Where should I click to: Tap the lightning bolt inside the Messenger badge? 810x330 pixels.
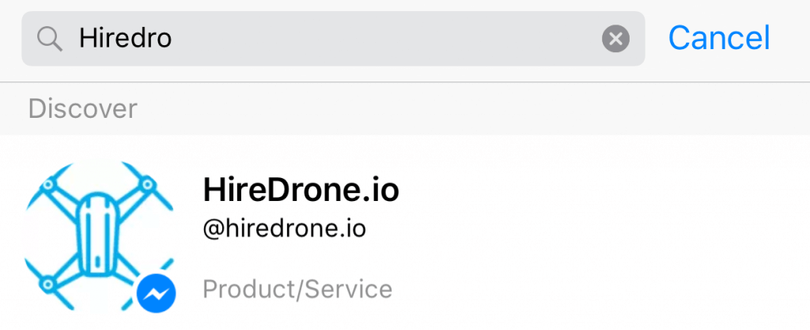pos(156,295)
